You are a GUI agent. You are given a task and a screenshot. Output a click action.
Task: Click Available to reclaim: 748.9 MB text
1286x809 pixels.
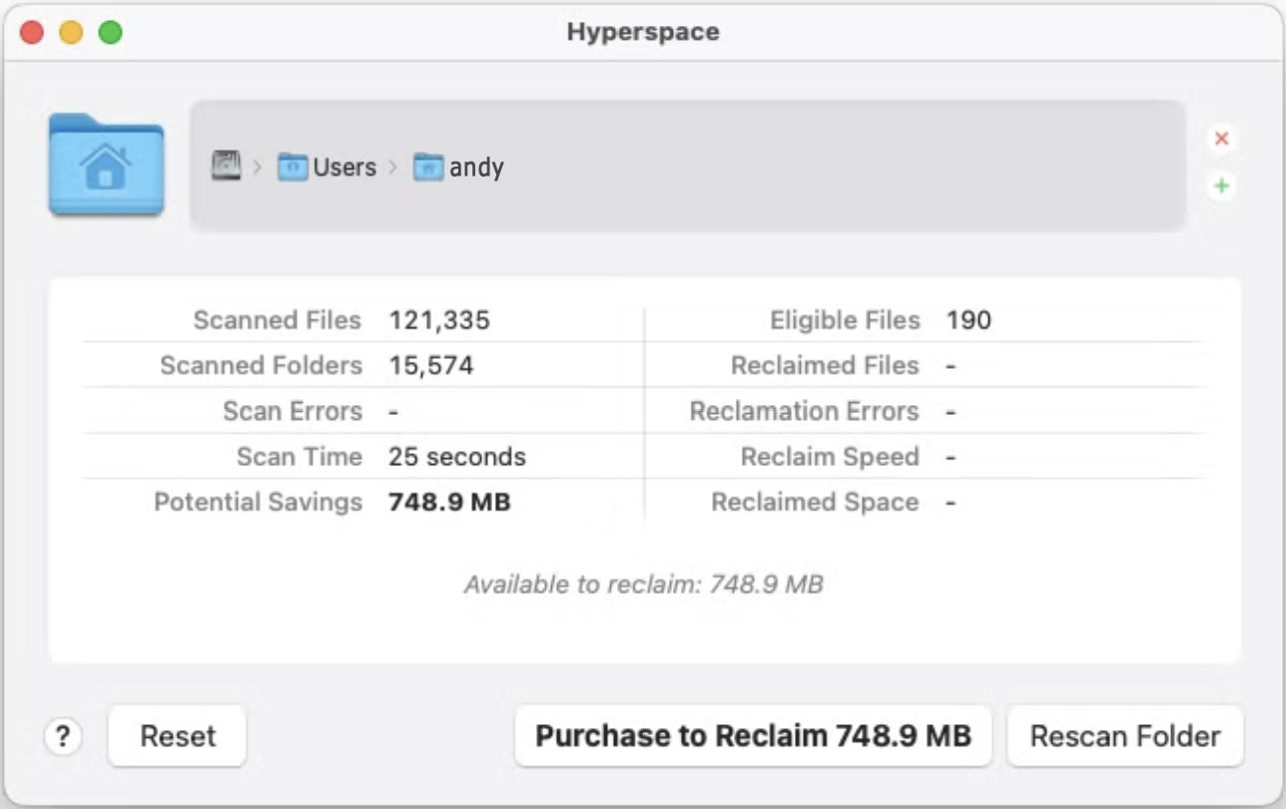tap(643, 585)
